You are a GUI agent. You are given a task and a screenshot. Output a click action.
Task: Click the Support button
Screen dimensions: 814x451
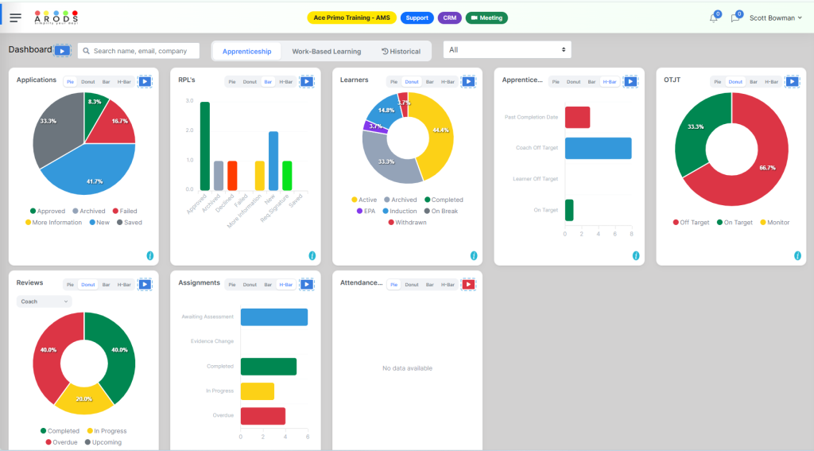tap(417, 17)
